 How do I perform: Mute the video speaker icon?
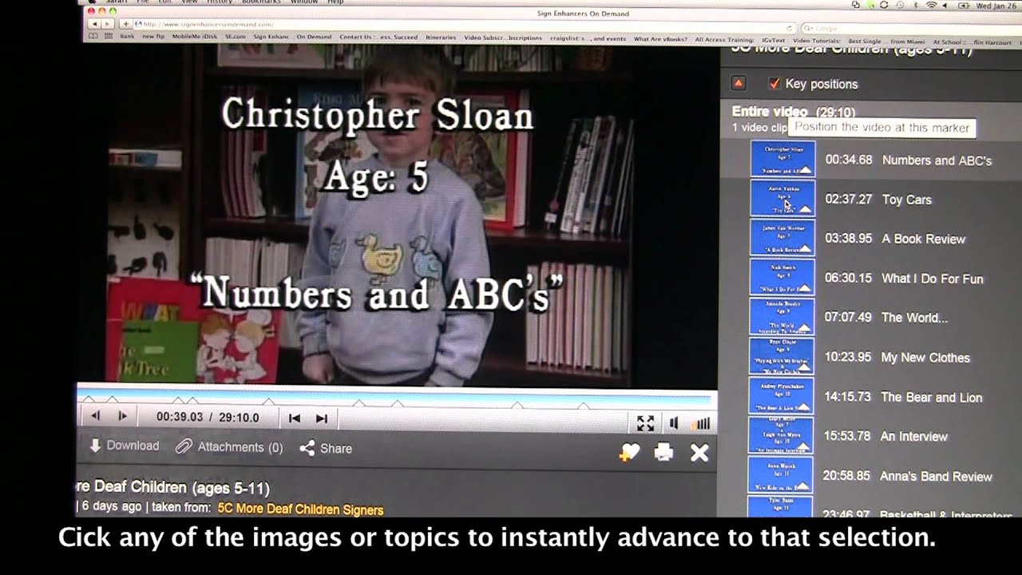click(674, 422)
